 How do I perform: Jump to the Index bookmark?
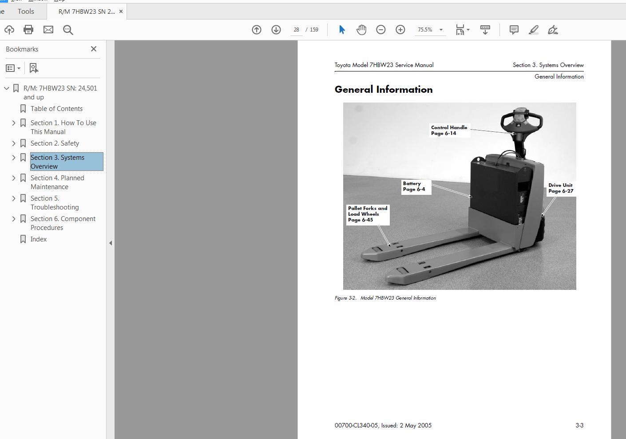coord(39,239)
